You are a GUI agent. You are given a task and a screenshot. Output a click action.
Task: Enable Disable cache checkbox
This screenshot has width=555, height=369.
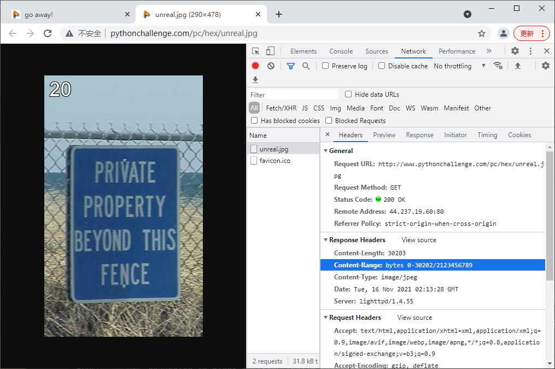pyautogui.click(x=382, y=66)
